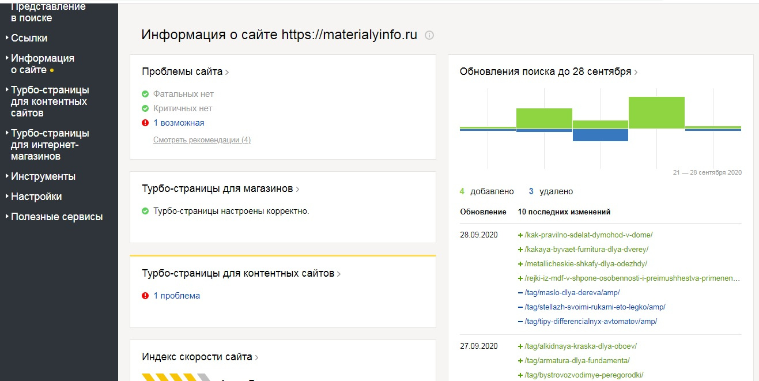759x381 pixels.
Task: Open the /kak-pravilno-sdelat-dymohod-v-dome/ URL link
Action: [x=588, y=235]
